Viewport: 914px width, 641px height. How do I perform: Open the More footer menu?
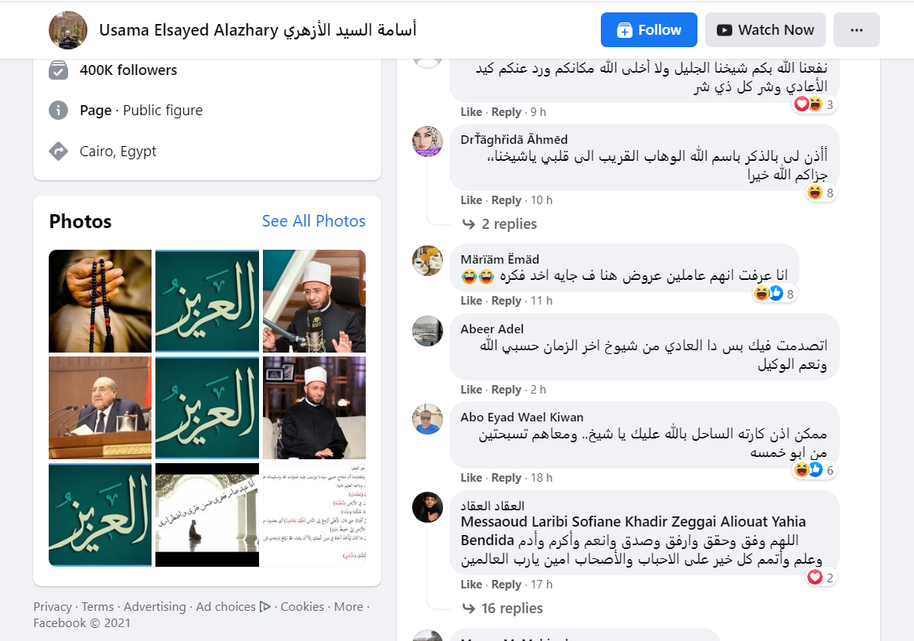point(349,607)
